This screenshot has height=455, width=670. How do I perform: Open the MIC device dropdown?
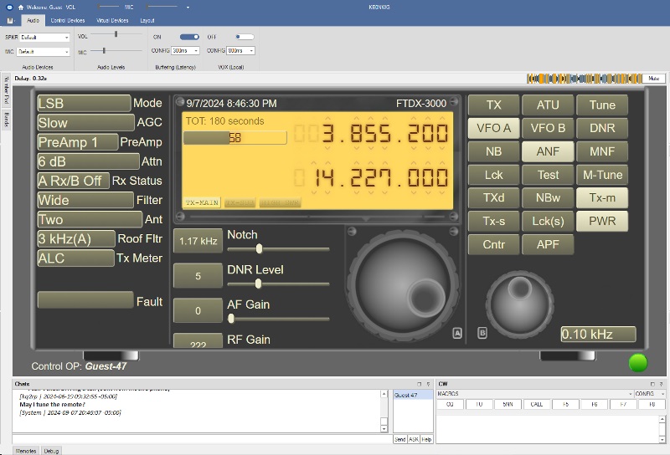point(43,52)
